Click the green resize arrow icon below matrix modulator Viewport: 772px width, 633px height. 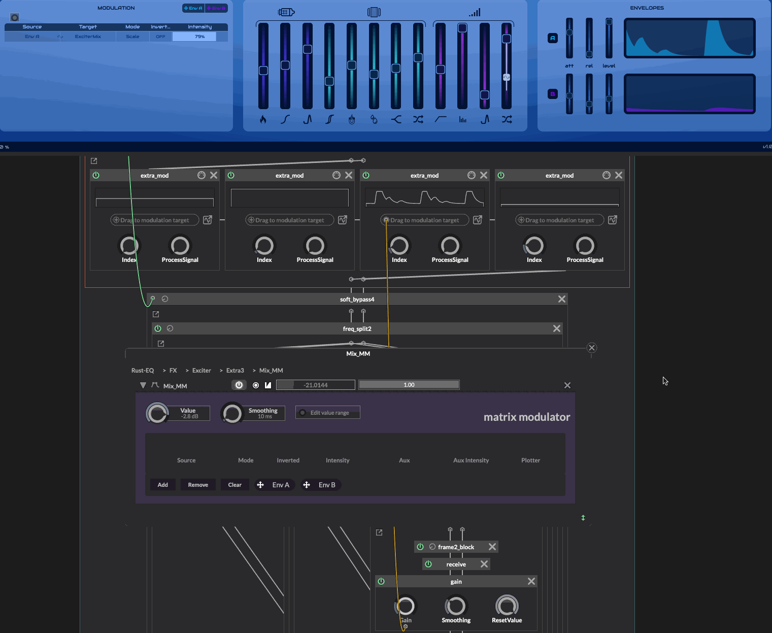pos(583,518)
